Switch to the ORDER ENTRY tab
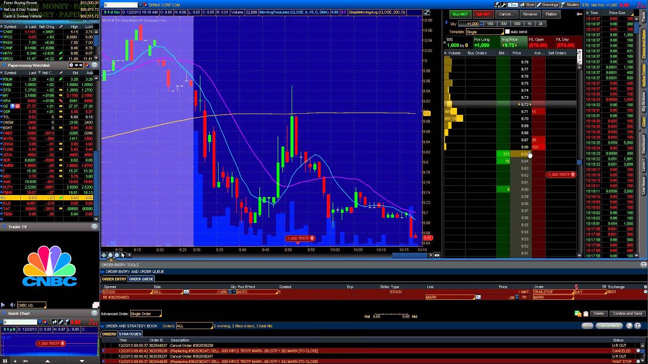The image size is (648, 364). (x=114, y=279)
